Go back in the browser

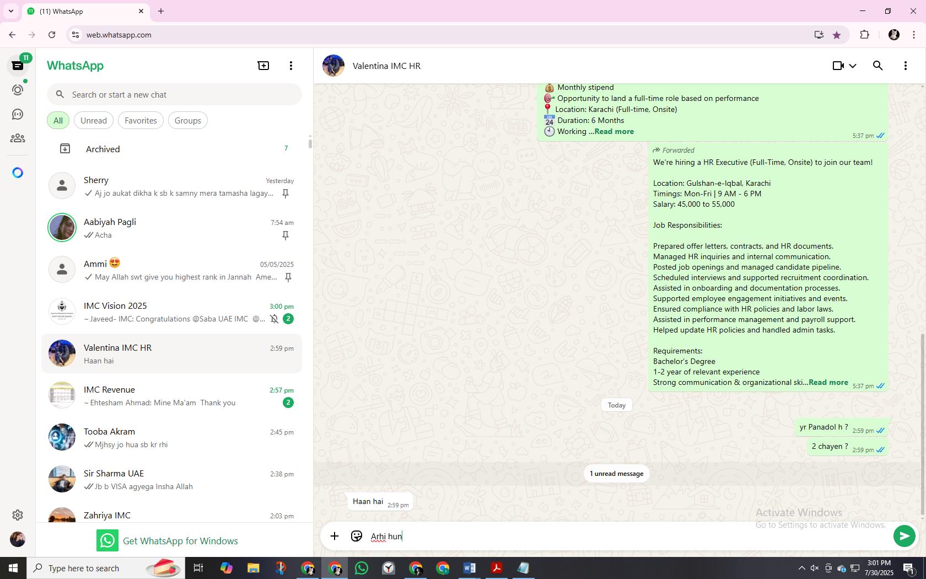(12, 35)
